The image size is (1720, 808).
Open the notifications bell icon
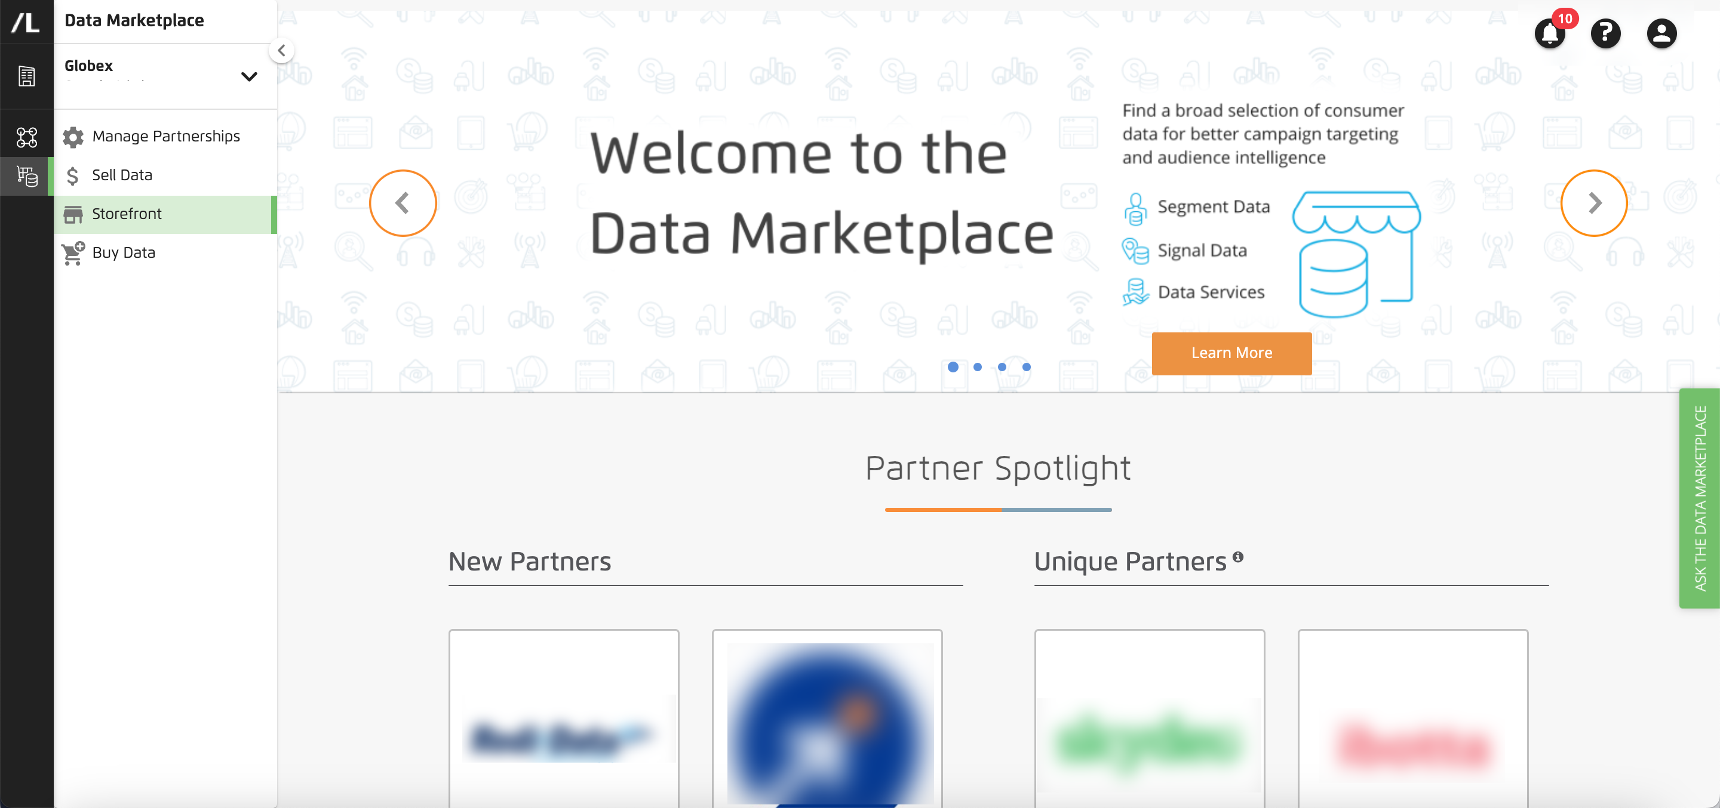click(x=1550, y=33)
